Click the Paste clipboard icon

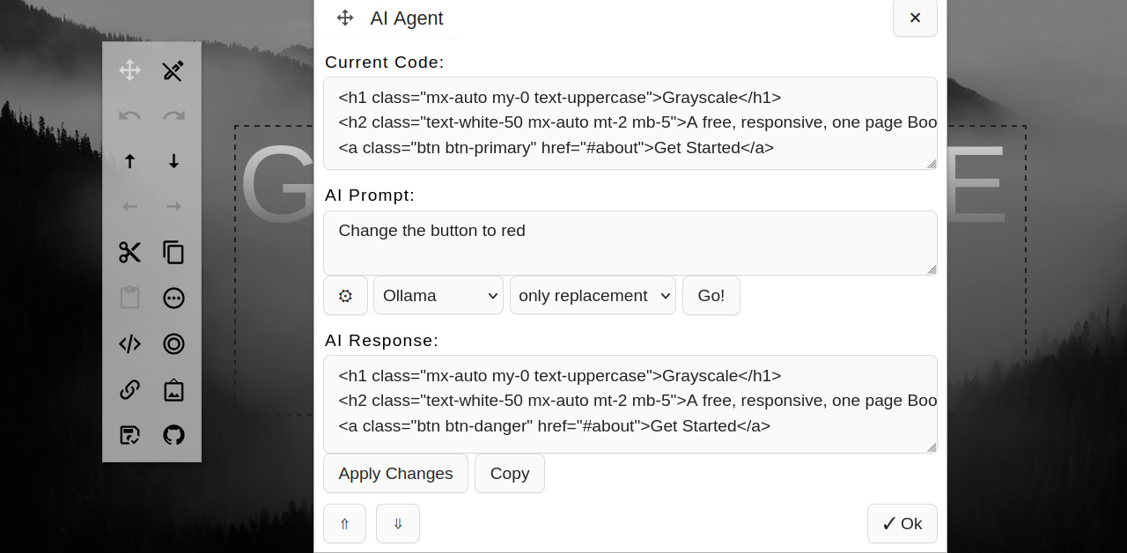tap(129, 298)
